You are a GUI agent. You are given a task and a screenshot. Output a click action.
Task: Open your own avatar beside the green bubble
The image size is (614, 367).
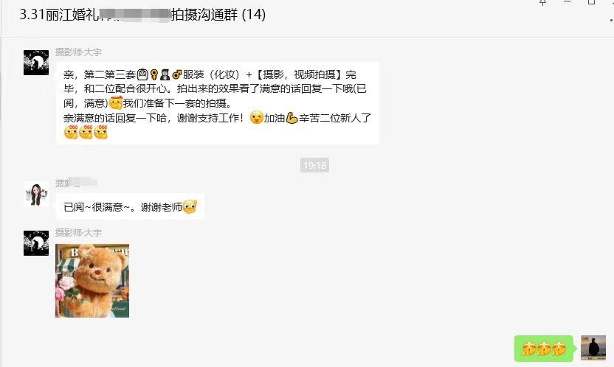[593, 347]
